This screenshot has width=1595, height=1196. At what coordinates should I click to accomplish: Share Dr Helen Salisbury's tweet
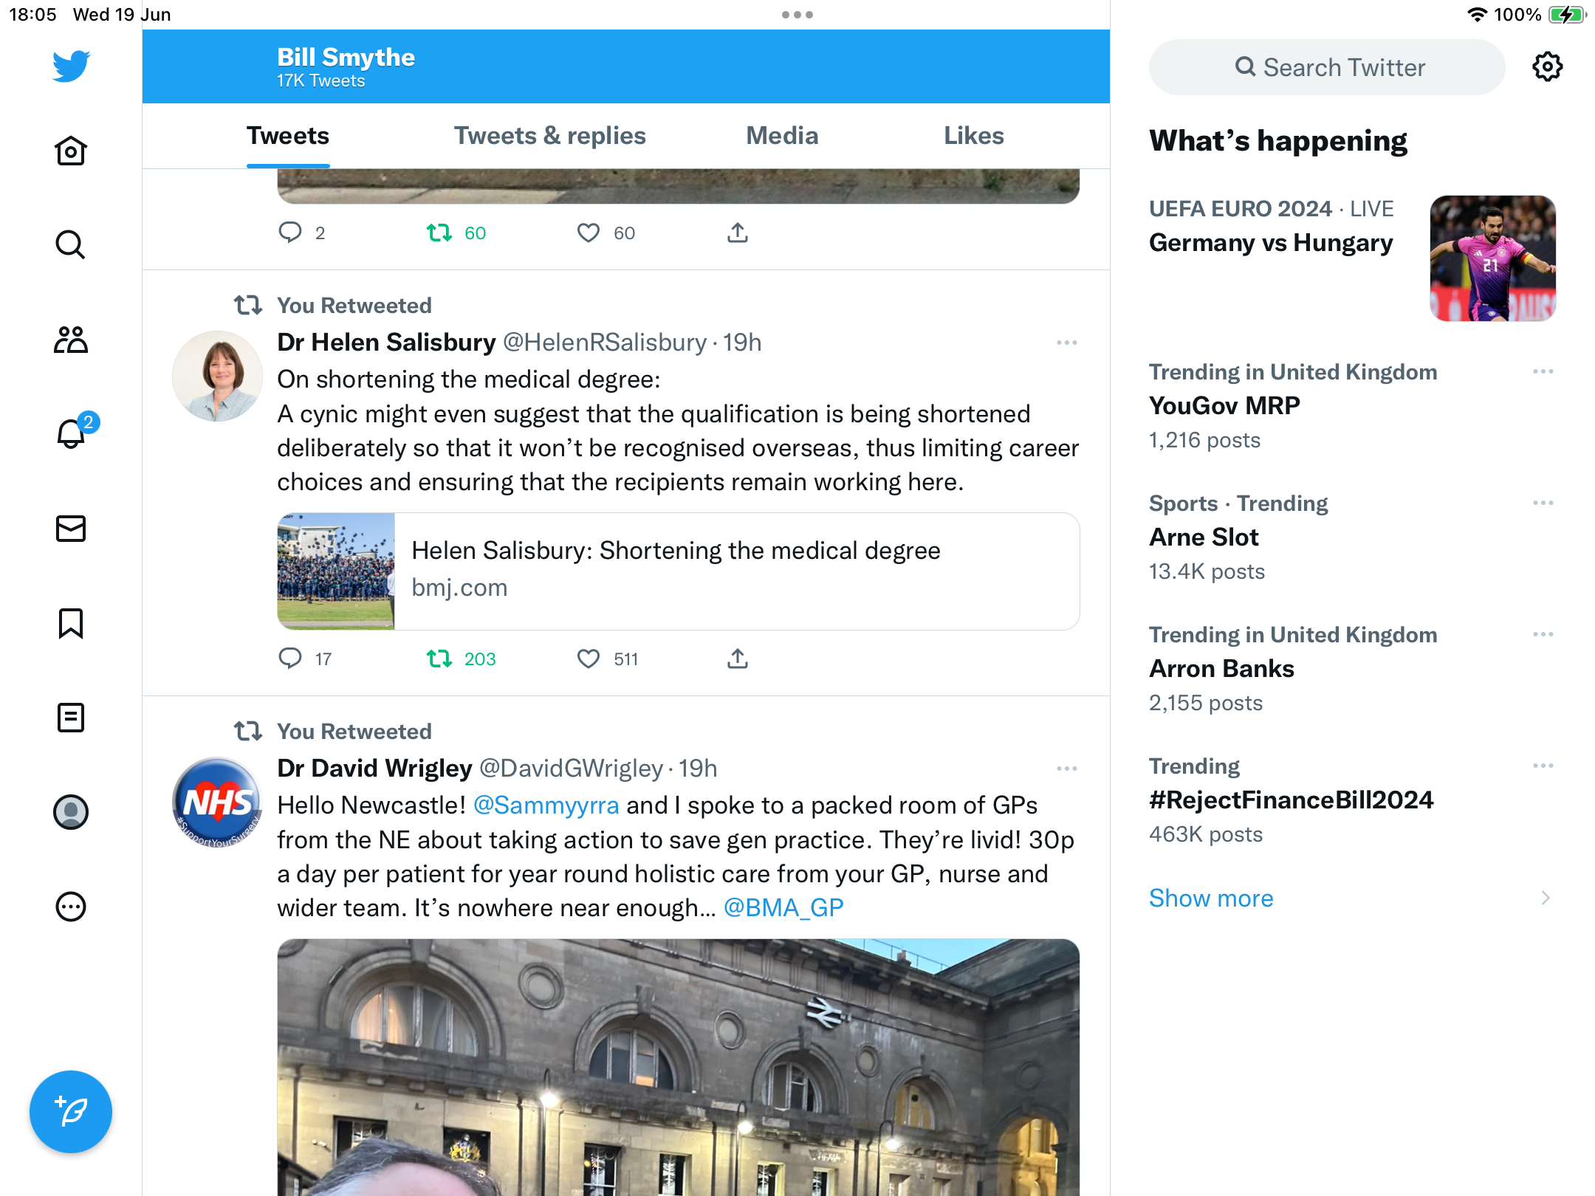coord(738,659)
